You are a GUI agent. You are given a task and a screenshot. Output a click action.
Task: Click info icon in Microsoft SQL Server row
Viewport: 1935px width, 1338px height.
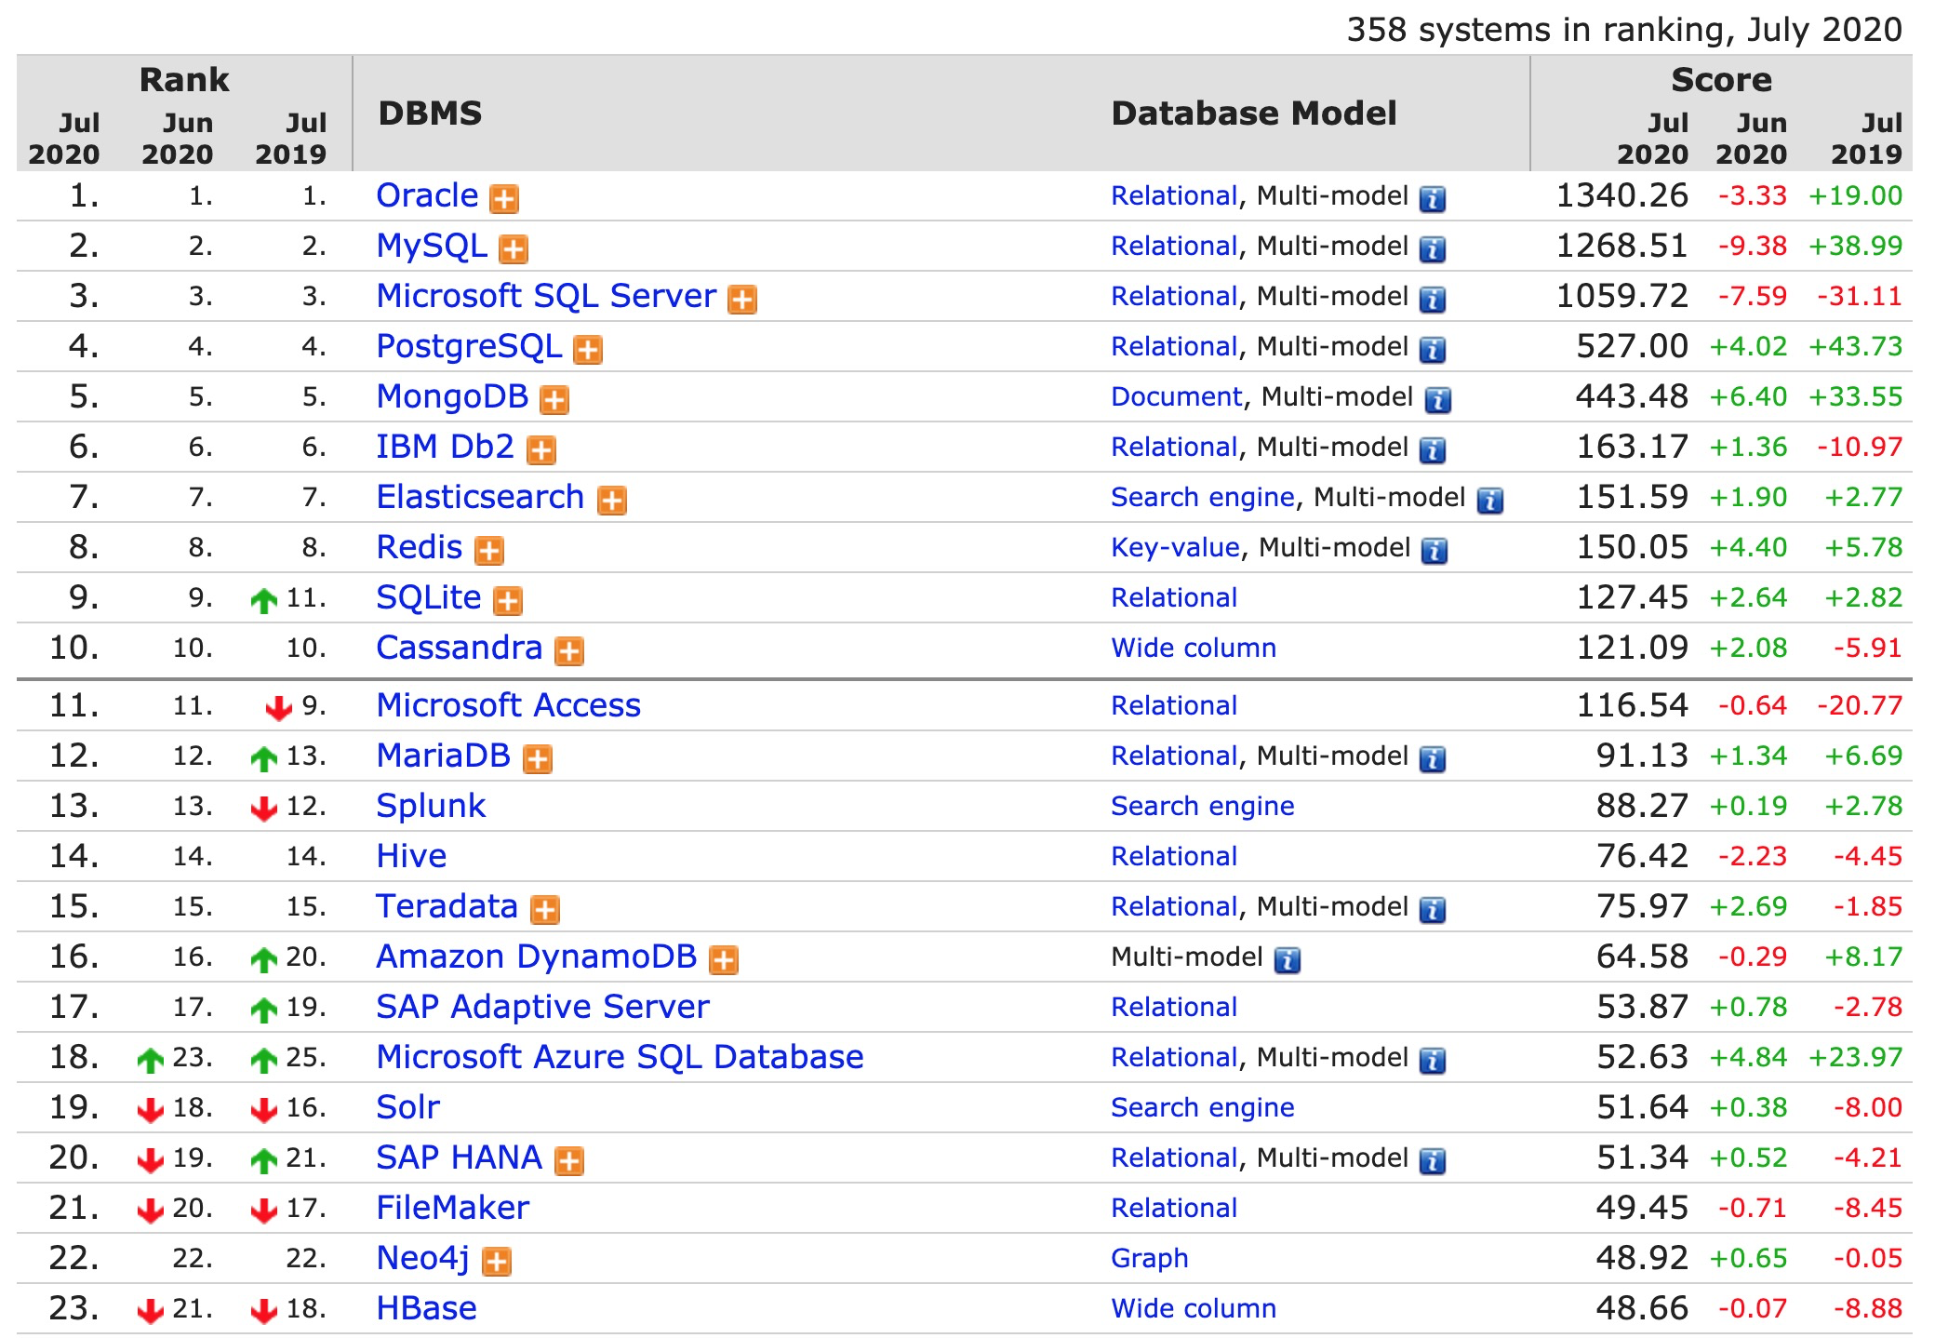(1433, 299)
